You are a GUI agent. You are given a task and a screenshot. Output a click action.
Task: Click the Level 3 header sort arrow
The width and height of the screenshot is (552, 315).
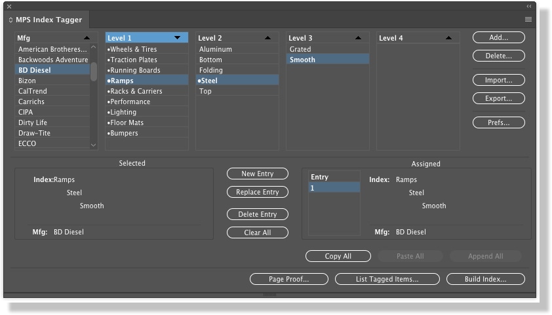point(358,38)
